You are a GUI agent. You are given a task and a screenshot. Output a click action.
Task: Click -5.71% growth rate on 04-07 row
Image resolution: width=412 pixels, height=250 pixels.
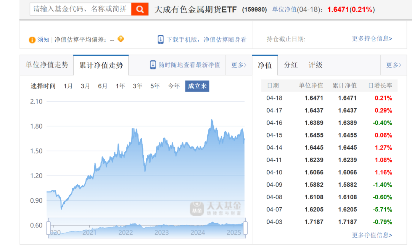[x=382, y=210]
